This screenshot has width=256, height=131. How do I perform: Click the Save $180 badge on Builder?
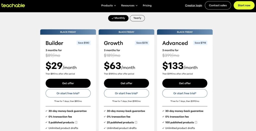coord(83,43)
